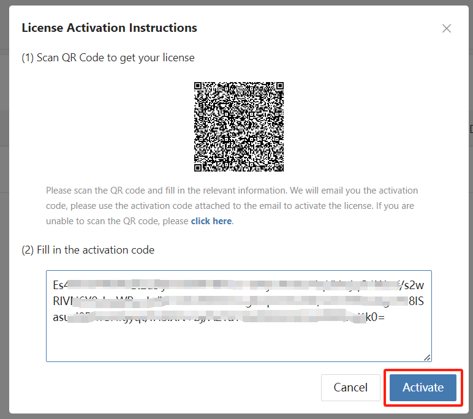Image resolution: width=473 pixels, height=419 pixels.
Task: Click the gray instruction paragraph about emailing activation code
Action: 232,206
